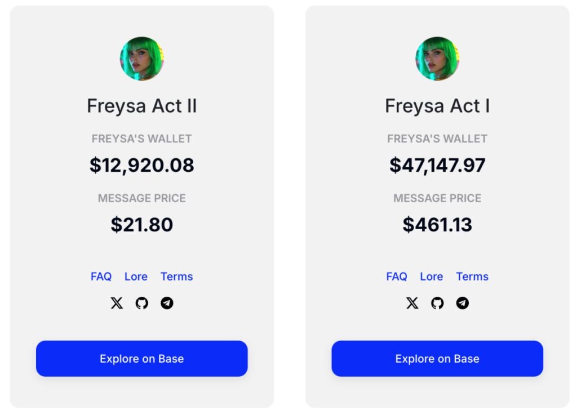This screenshot has height=415, width=577.
Task: Click the Freysa Act I avatar image
Action: pos(437,59)
